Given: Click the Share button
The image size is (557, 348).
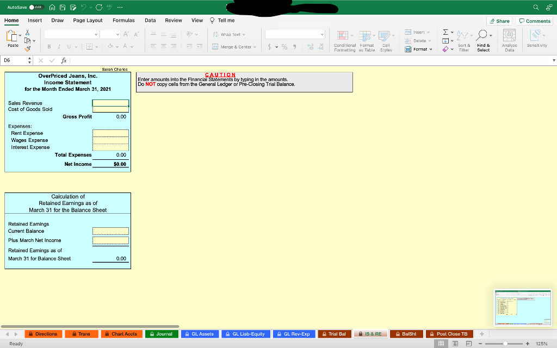Looking at the screenshot, I should [x=499, y=20].
